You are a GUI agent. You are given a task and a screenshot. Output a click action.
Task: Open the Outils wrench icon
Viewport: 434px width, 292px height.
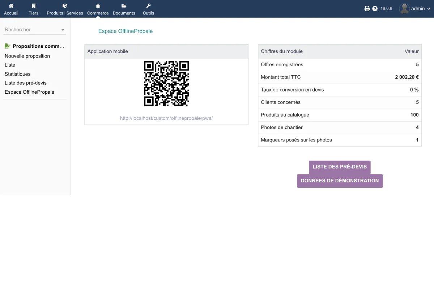[x=148, y=6]
